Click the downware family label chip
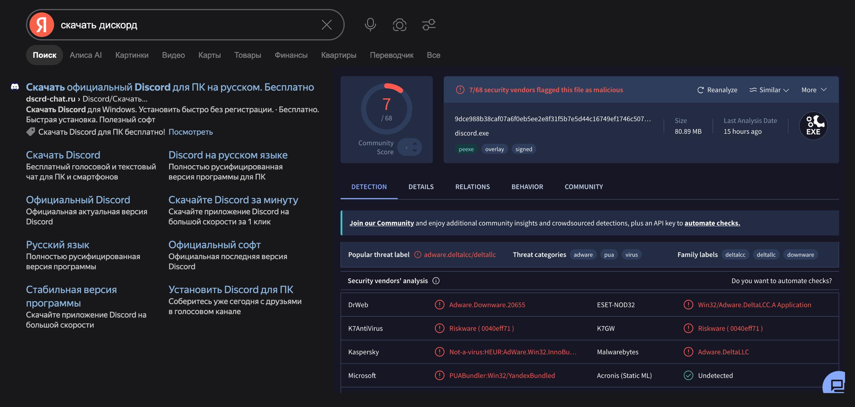The image size is (855, 407). tap(800, 255)
